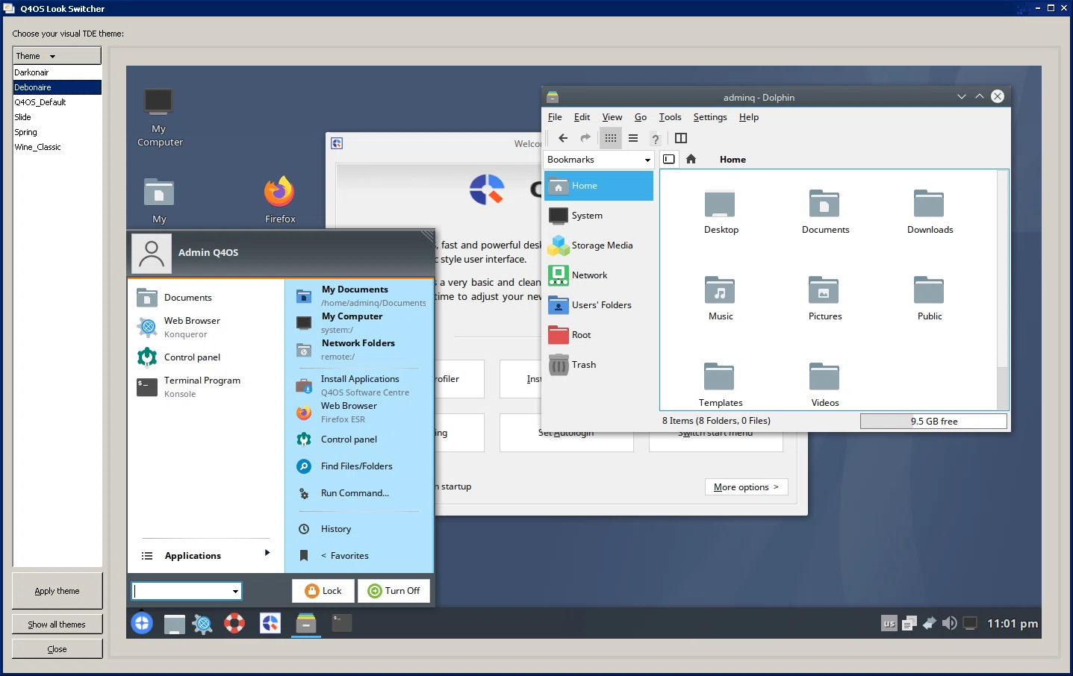Click the down chevron in Dolphin title bar
The image size is (1073, 676).
[961, 97]
